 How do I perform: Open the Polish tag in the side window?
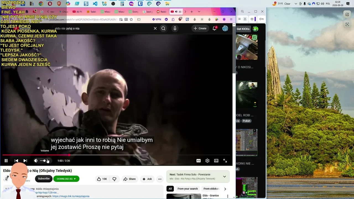pos(246,121)
